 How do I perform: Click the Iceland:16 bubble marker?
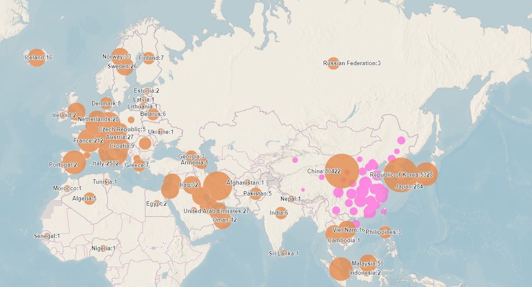pyautogui.click(x=37, y=58)
